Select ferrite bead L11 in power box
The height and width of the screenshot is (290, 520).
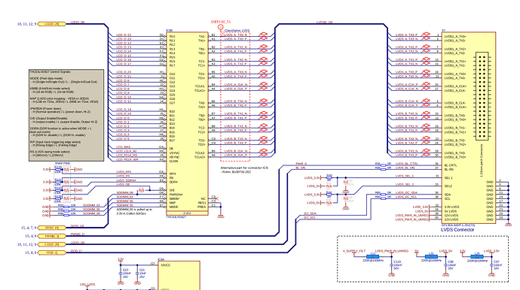click(x=373, y=257)
